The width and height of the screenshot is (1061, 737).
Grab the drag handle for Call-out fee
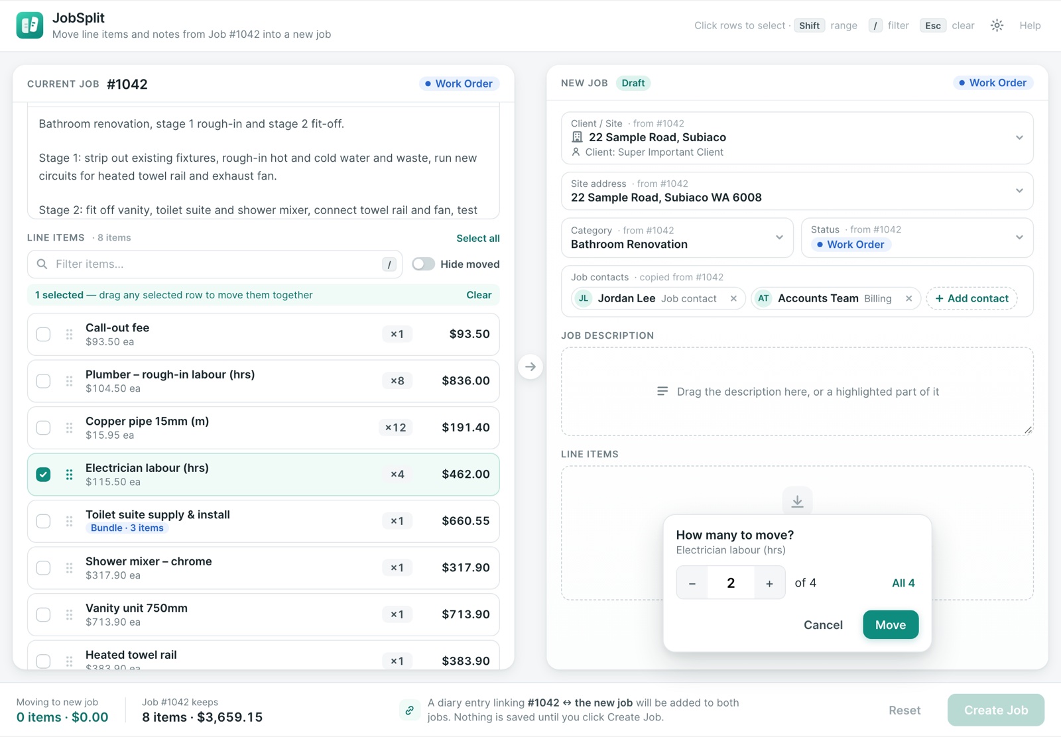(x=69, y=334)
